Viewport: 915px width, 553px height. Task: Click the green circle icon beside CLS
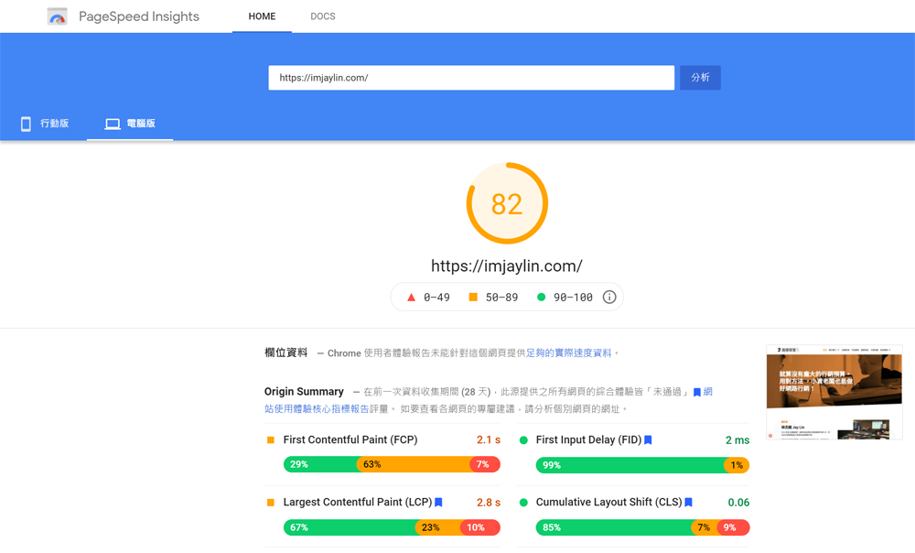point(523,503)
